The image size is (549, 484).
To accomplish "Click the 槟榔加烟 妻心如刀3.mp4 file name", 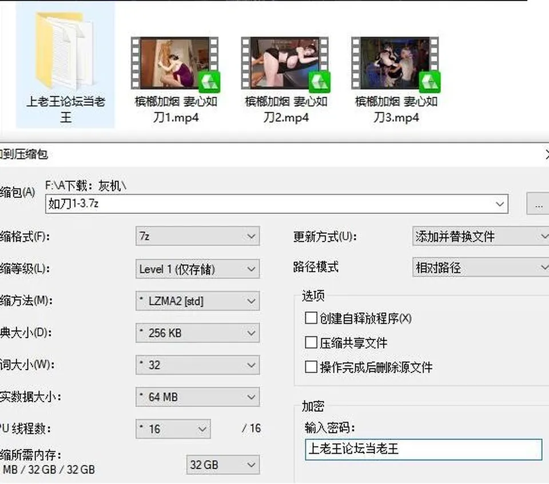I will (396, 109).
